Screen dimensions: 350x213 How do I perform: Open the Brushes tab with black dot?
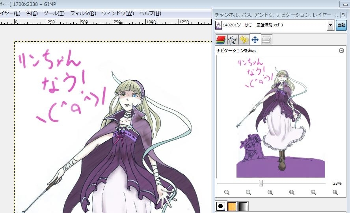(x=221, y=206)
